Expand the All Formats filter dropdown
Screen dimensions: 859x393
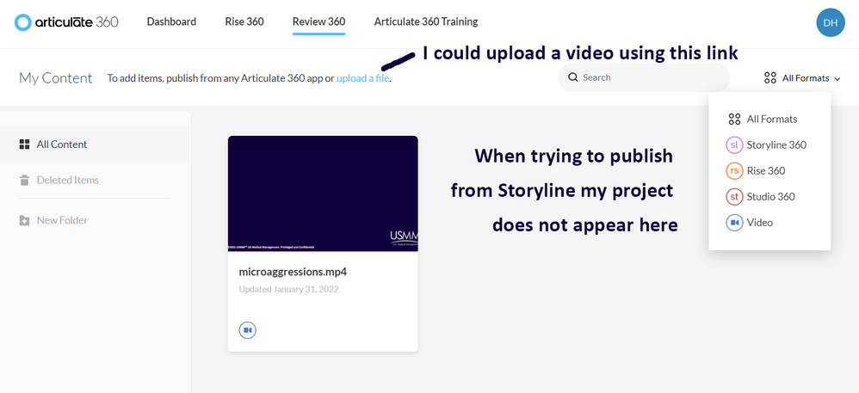coord(802,77)
